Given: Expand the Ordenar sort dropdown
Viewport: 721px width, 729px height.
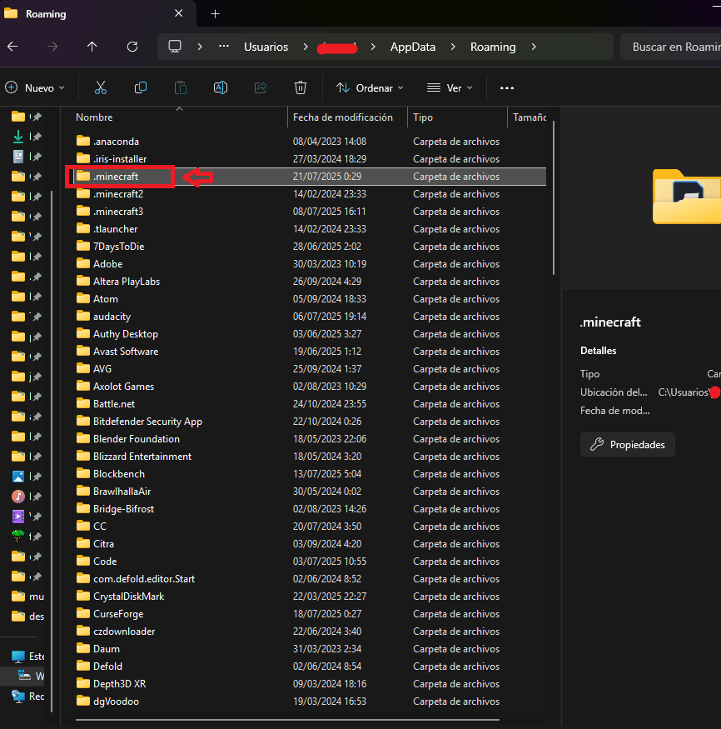Looking at the screenshot, I should click(x=370, y=87).
